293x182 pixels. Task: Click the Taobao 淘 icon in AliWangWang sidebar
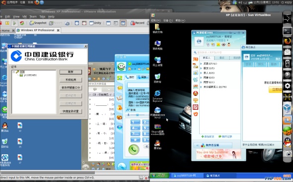(x=196, y=59)
